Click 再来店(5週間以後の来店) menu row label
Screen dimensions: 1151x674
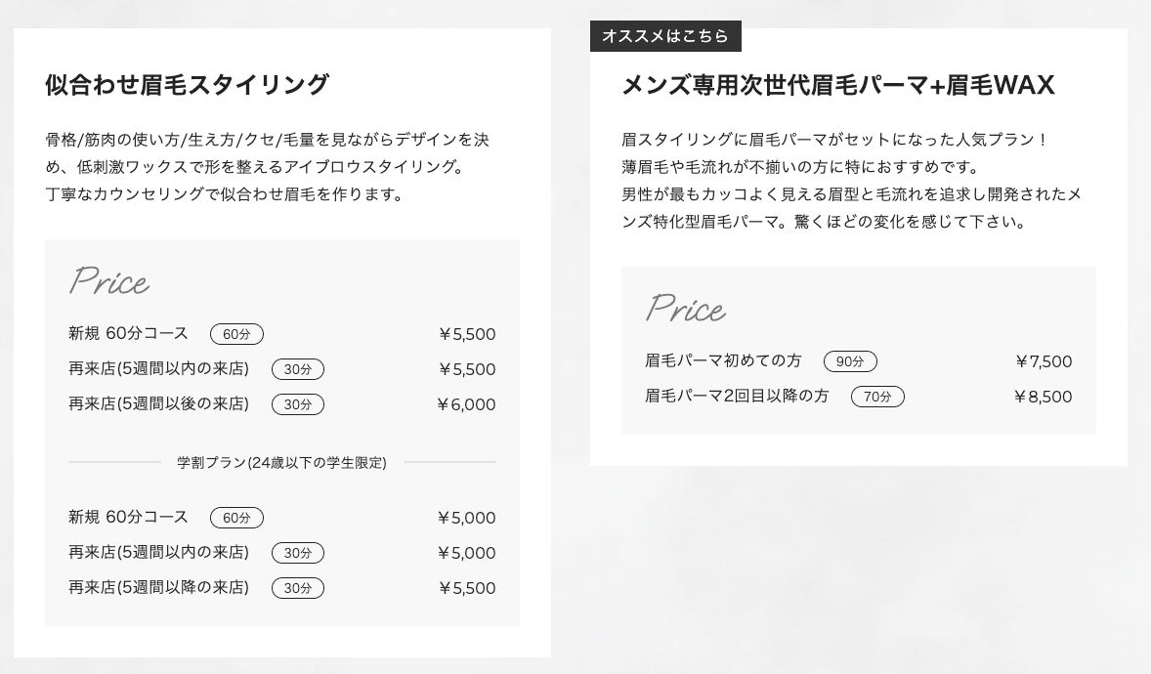[158, 404]
